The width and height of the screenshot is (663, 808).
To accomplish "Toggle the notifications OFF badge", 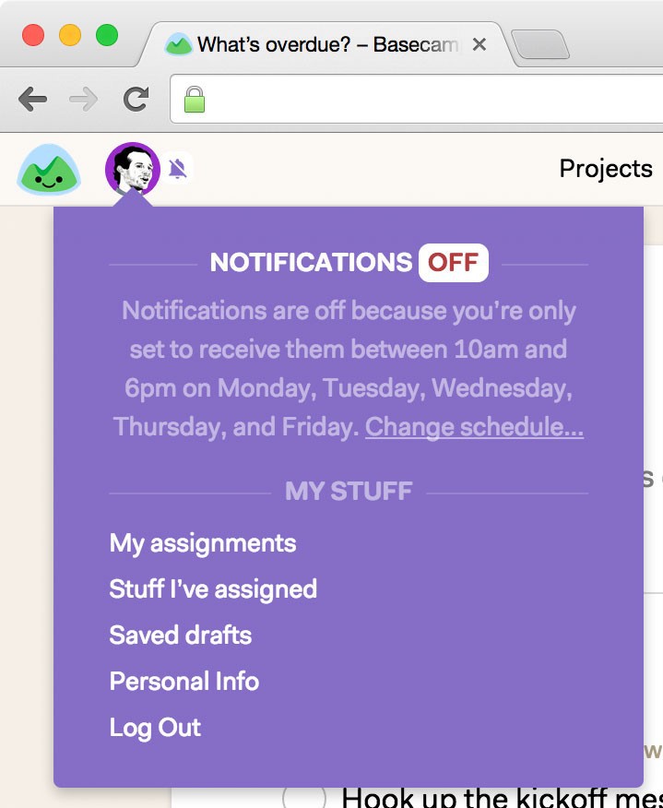I will (453, 263).
